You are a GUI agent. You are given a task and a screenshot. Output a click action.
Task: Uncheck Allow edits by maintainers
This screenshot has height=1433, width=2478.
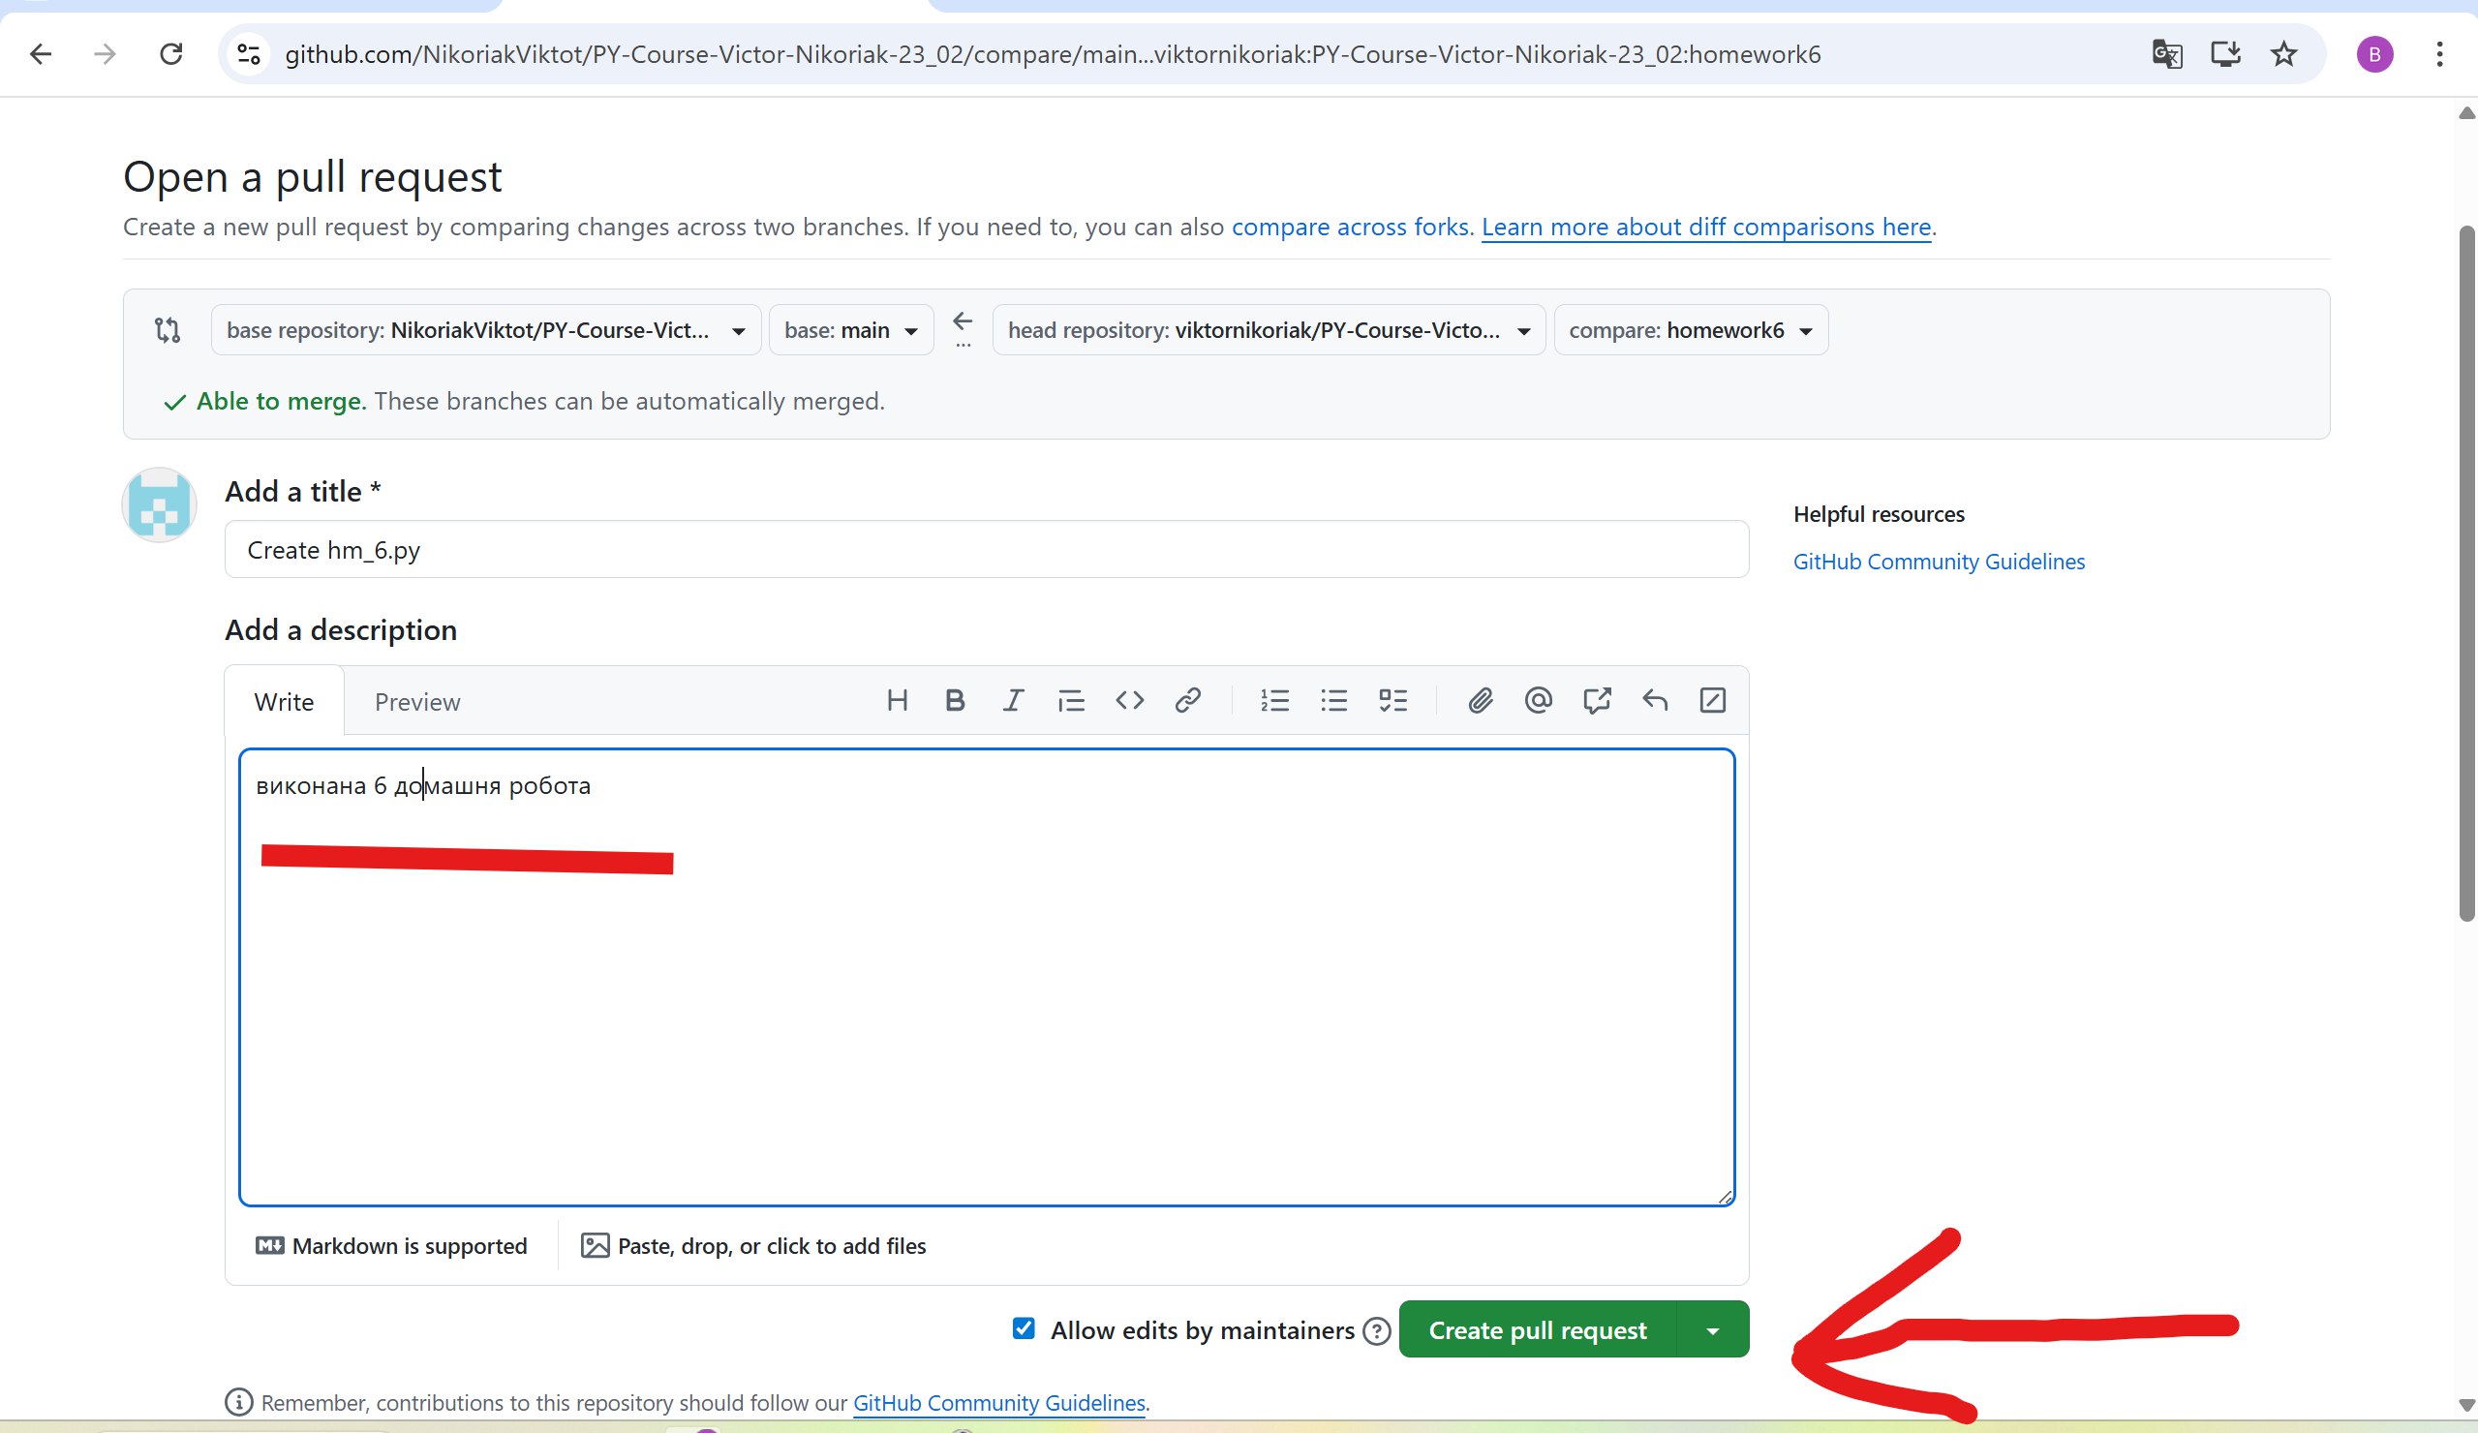[x=1024, y=1328]
